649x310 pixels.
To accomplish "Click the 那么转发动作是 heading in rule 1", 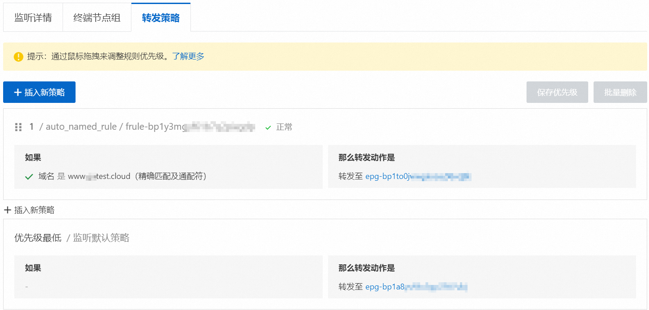I will click(x=367, y=157).
